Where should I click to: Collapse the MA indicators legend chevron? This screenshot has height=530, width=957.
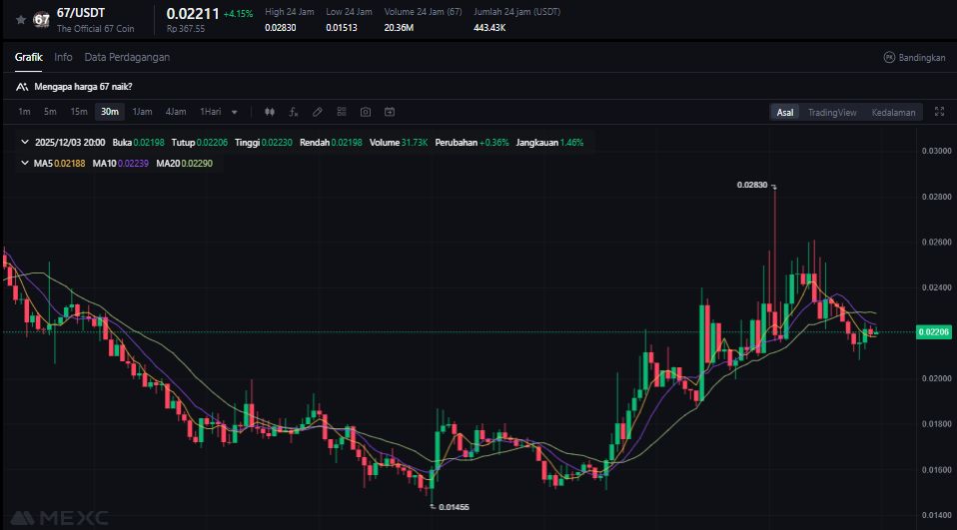(x=24, y=163)
